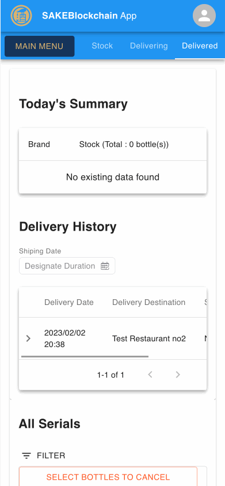Image resolution: width=225 pixels, height=486 pixels.
Task: Expand the 2023/02/02 delivery row
Action: click(28, 338)
